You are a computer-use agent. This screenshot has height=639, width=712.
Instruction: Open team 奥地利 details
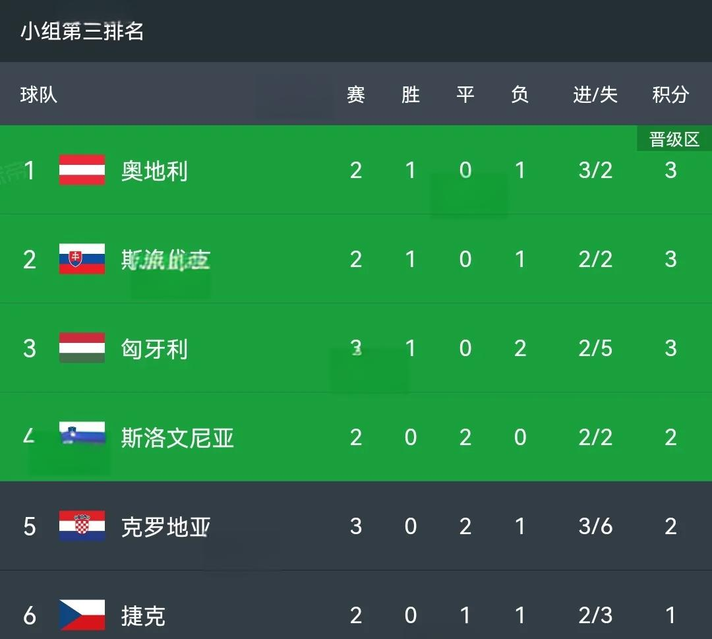tap(154, 171)
